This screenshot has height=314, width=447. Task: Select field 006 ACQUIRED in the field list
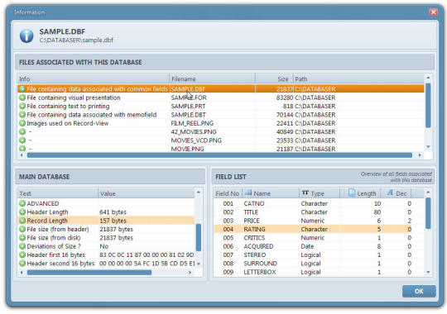coord(313,246)
